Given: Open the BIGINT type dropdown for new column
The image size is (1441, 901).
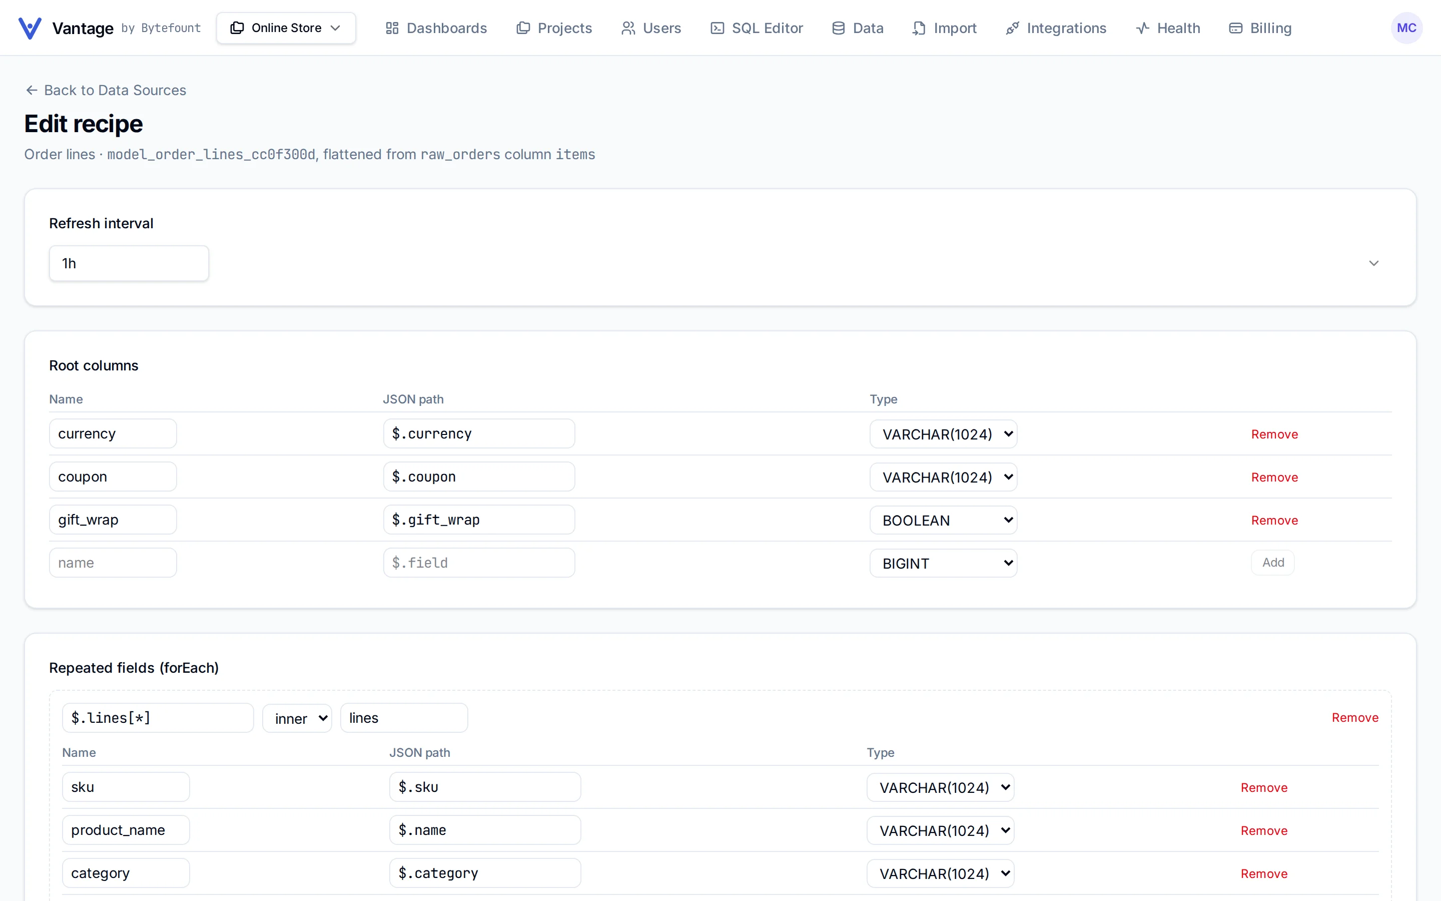Looking at the screenshot, I should (x=943, y=563).
